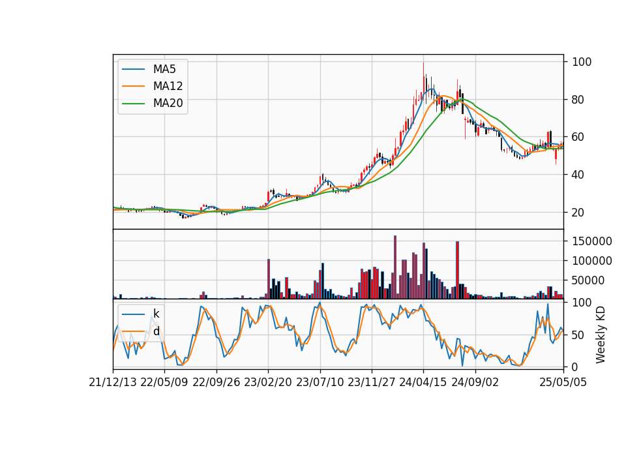This screenshot has height=450, width=626.
Task: Click the date label 25/05/05
Action: (x=563, y=382)
